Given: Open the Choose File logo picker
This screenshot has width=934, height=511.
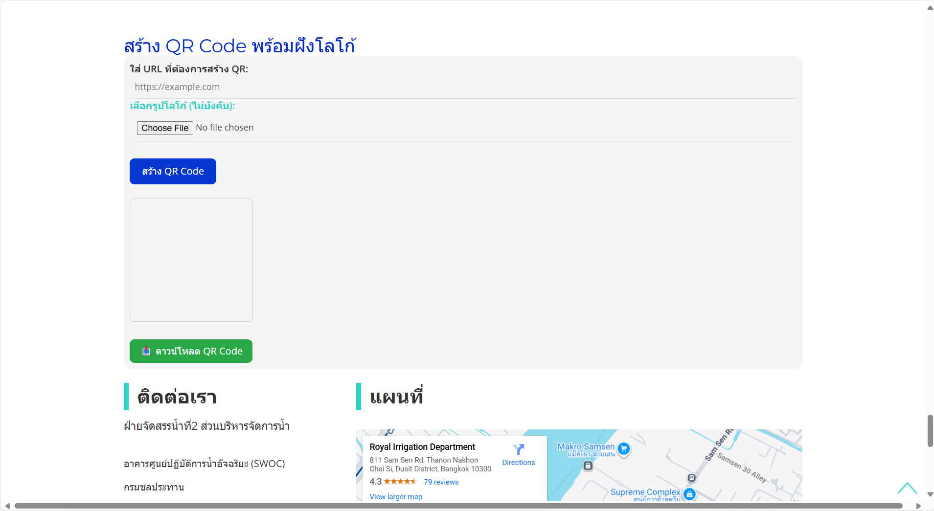Looking at the screenshot, I should click(165, 128).
